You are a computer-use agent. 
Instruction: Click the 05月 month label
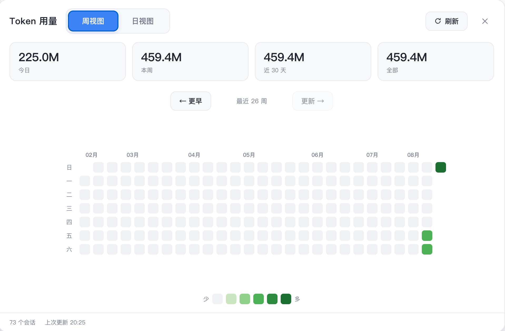[249, 155]
